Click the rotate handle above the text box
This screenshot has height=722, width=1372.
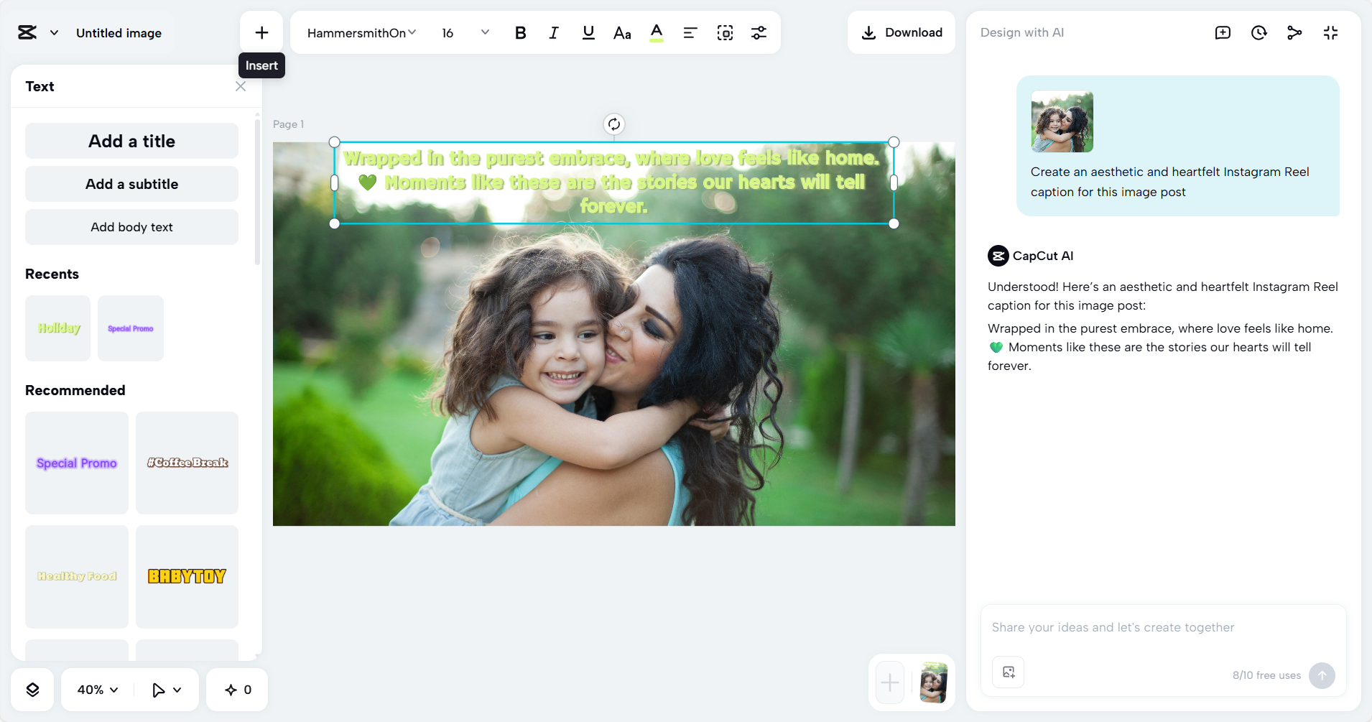613,124
